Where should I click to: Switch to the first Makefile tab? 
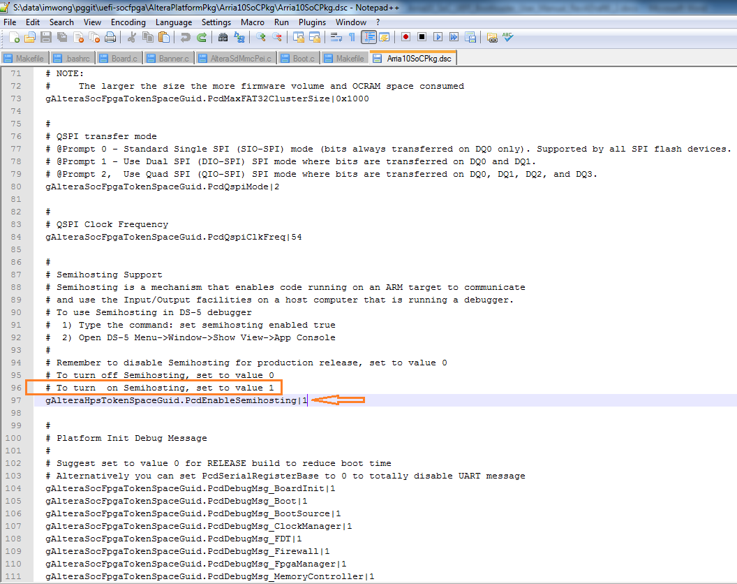24,59
